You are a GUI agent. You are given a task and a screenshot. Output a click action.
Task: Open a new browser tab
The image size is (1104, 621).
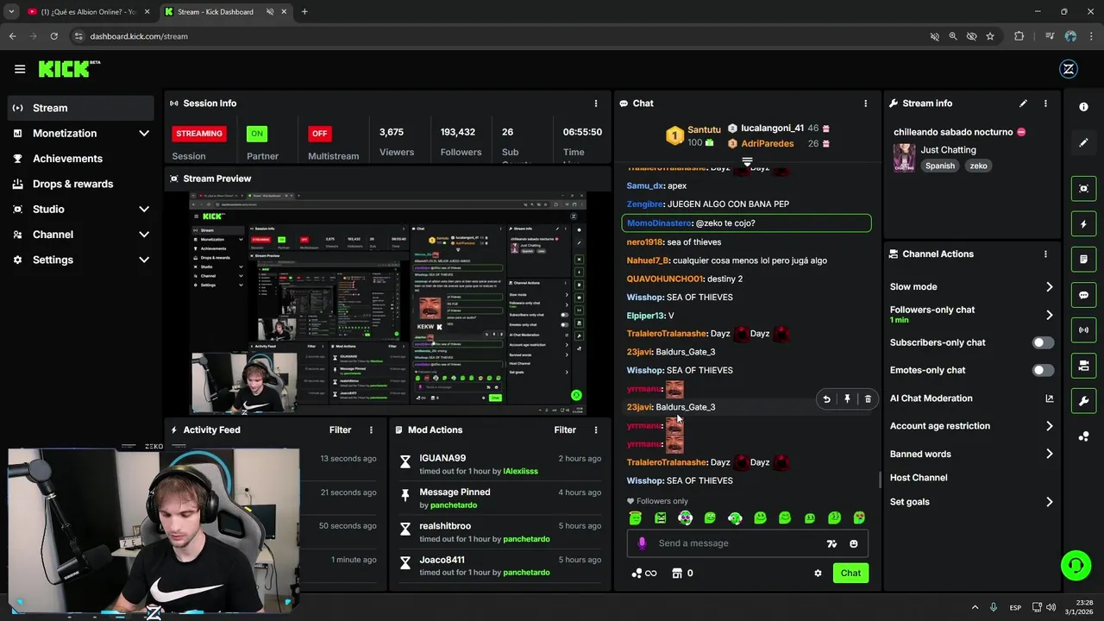click(304, 12)
